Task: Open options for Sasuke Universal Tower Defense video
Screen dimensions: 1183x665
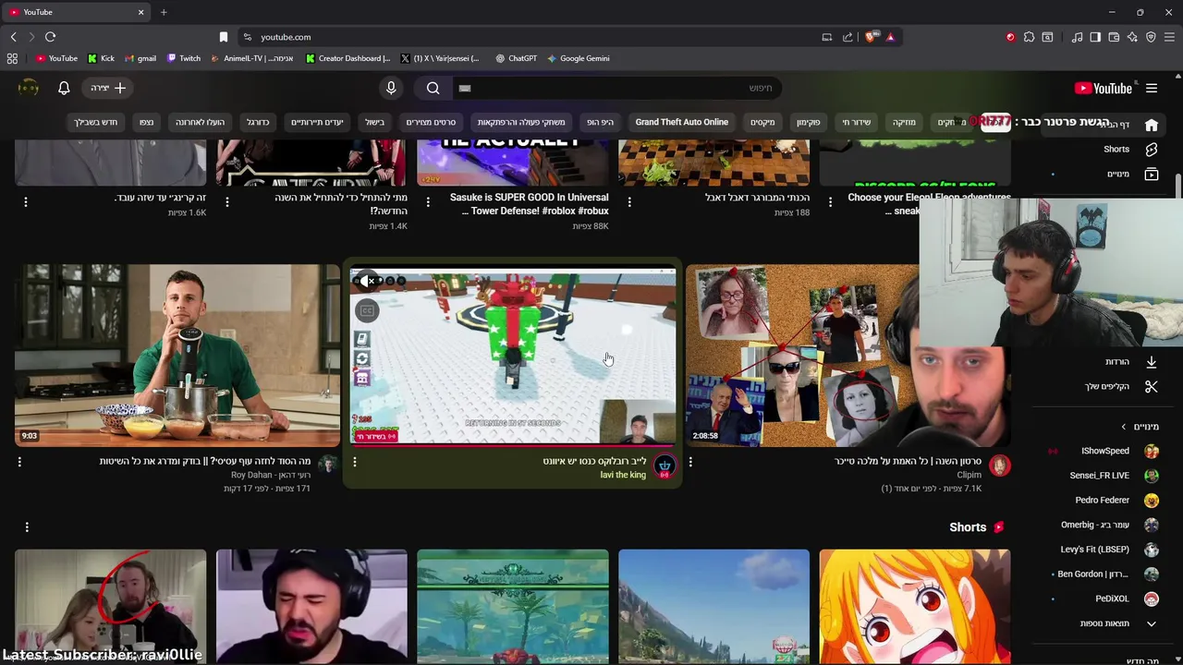Action: (x=429, y=200)
